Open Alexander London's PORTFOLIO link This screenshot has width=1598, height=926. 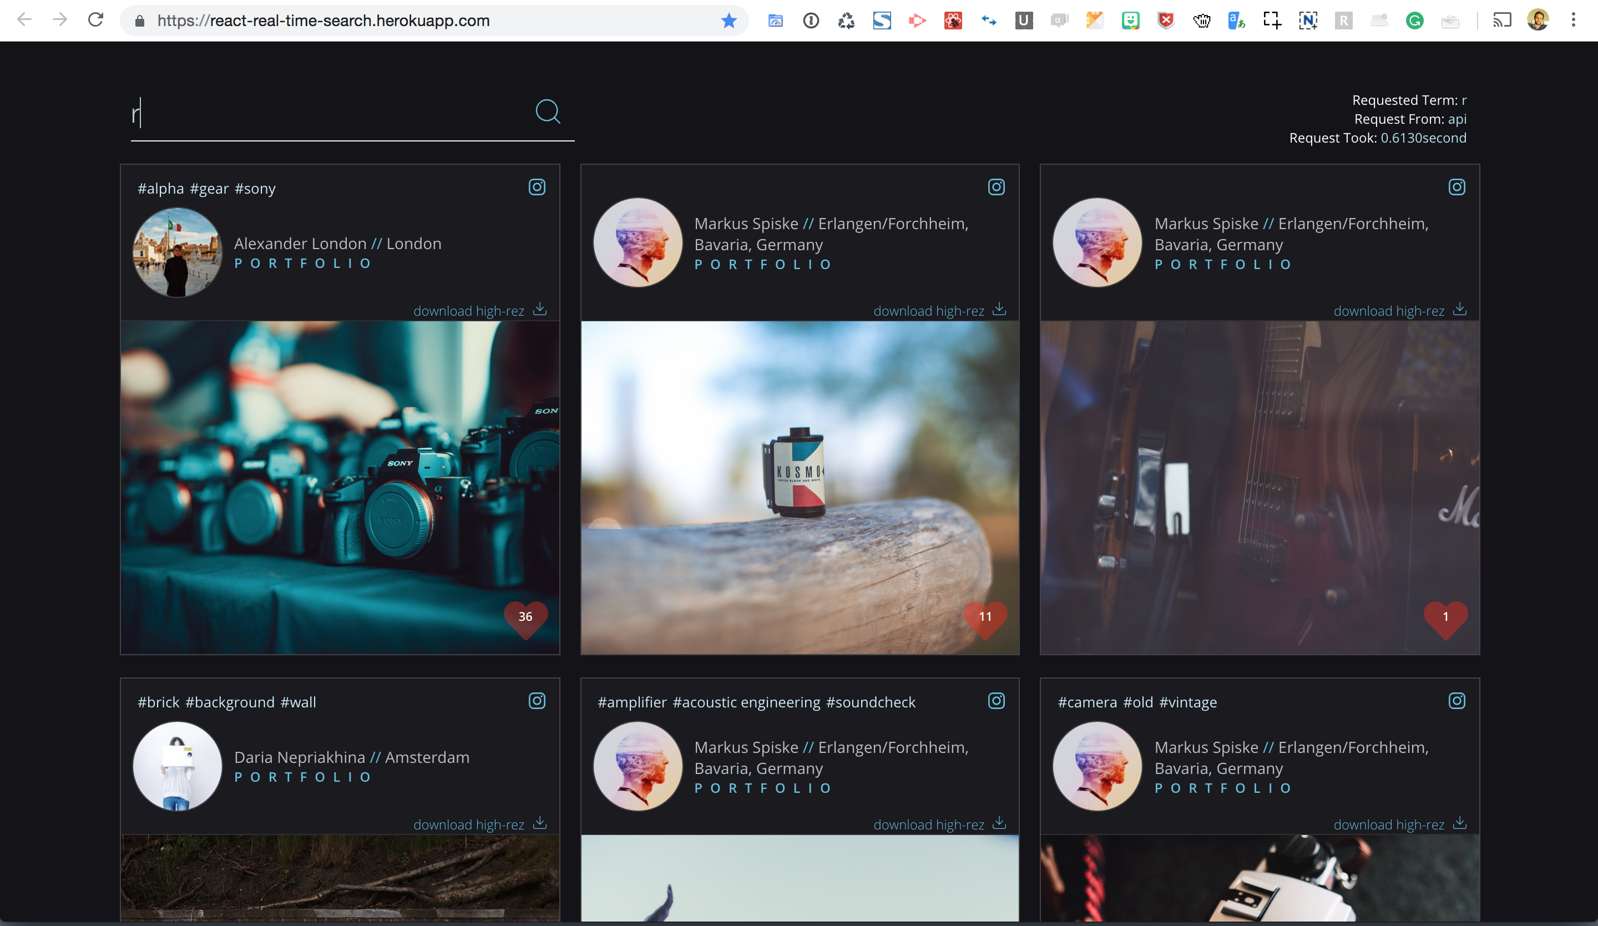pos(302,264)
